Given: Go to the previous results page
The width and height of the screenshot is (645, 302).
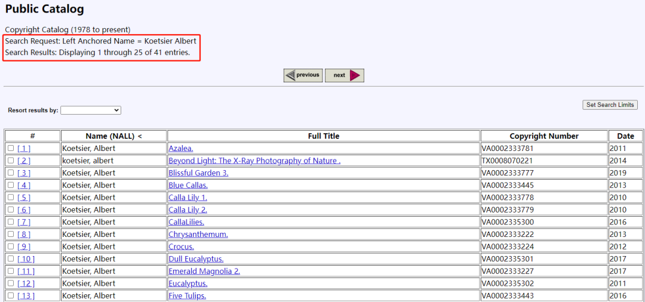Looking at the screenshot, I should click(x=303, y=75).
